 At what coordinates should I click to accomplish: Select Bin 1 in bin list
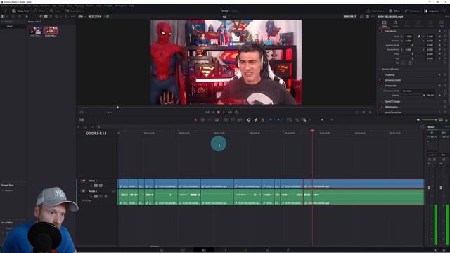(x=9, y=26)
